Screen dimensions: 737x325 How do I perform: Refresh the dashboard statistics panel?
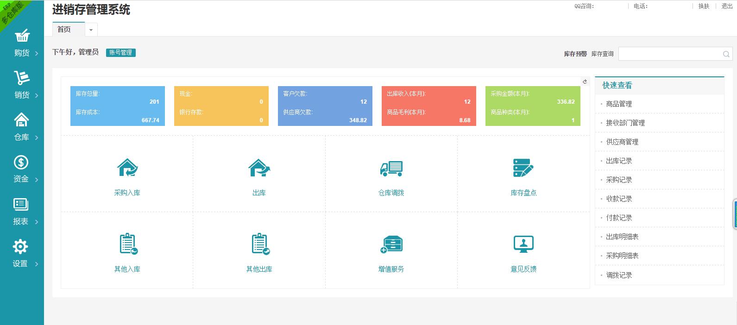(585, 81)
